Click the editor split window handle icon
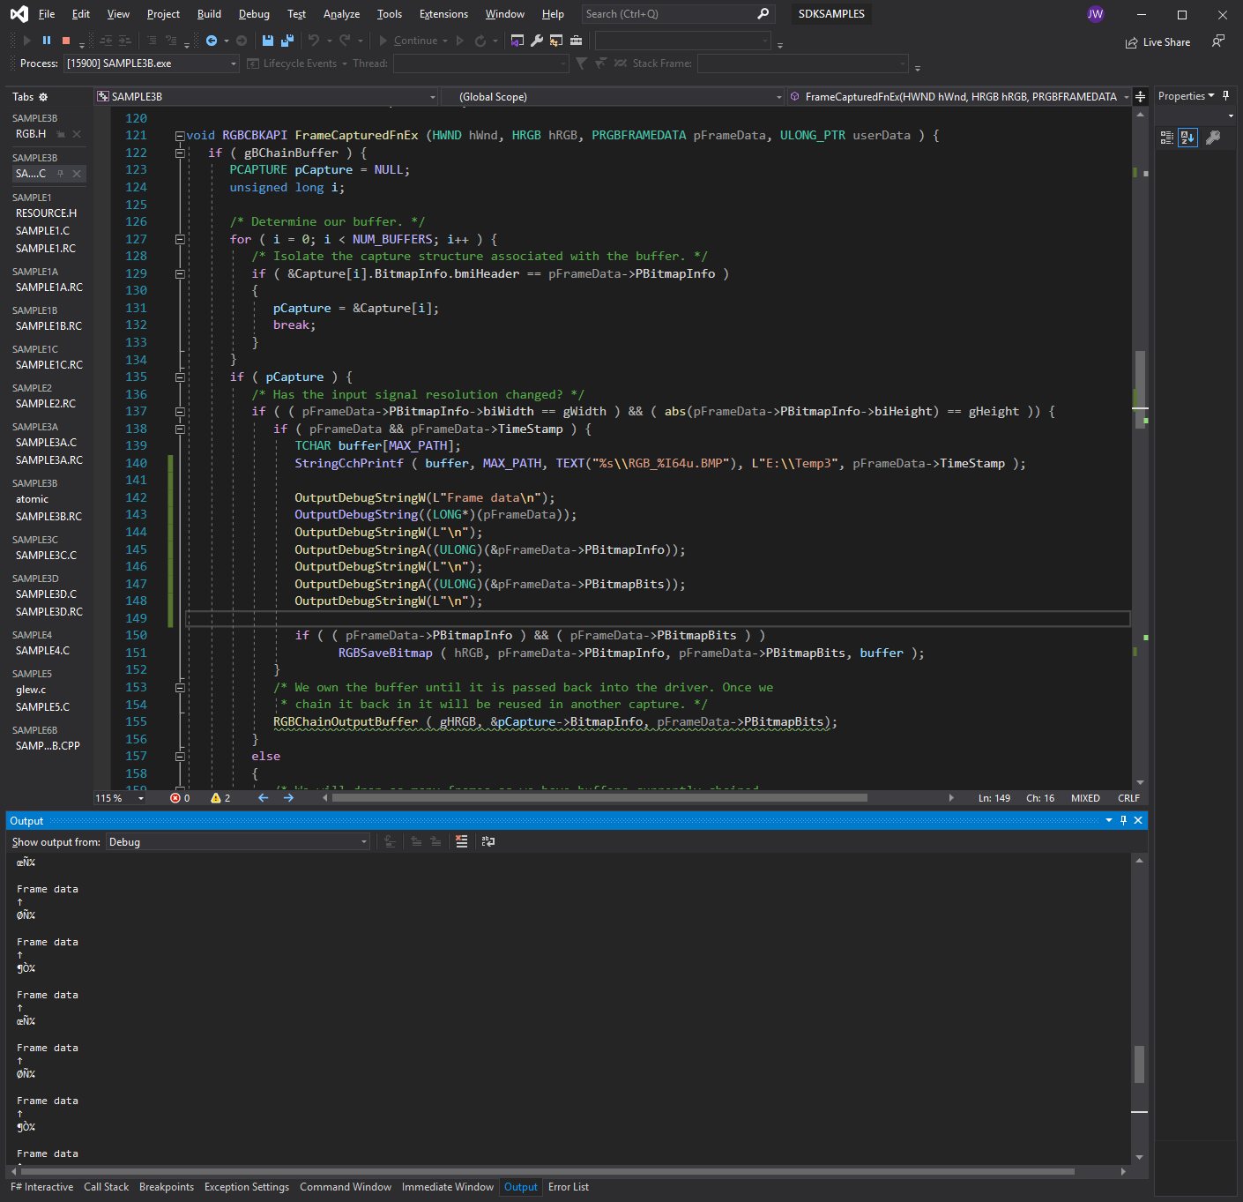 pyautogui.click(x=1140, y=97)
